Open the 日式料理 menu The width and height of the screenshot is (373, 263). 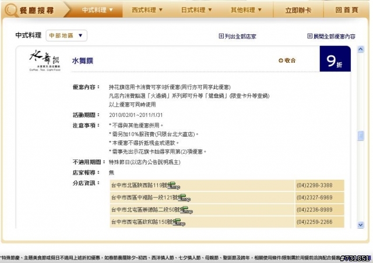(x=196, y=10)
